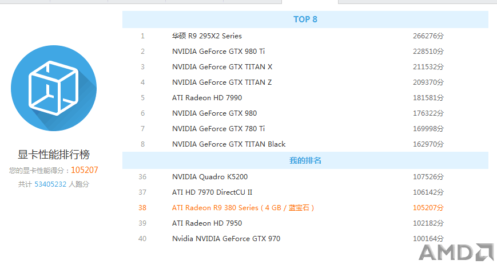
Task: Select NVIDIA GeForce GTX 980 Ti entry
Action: click(218, 52)
